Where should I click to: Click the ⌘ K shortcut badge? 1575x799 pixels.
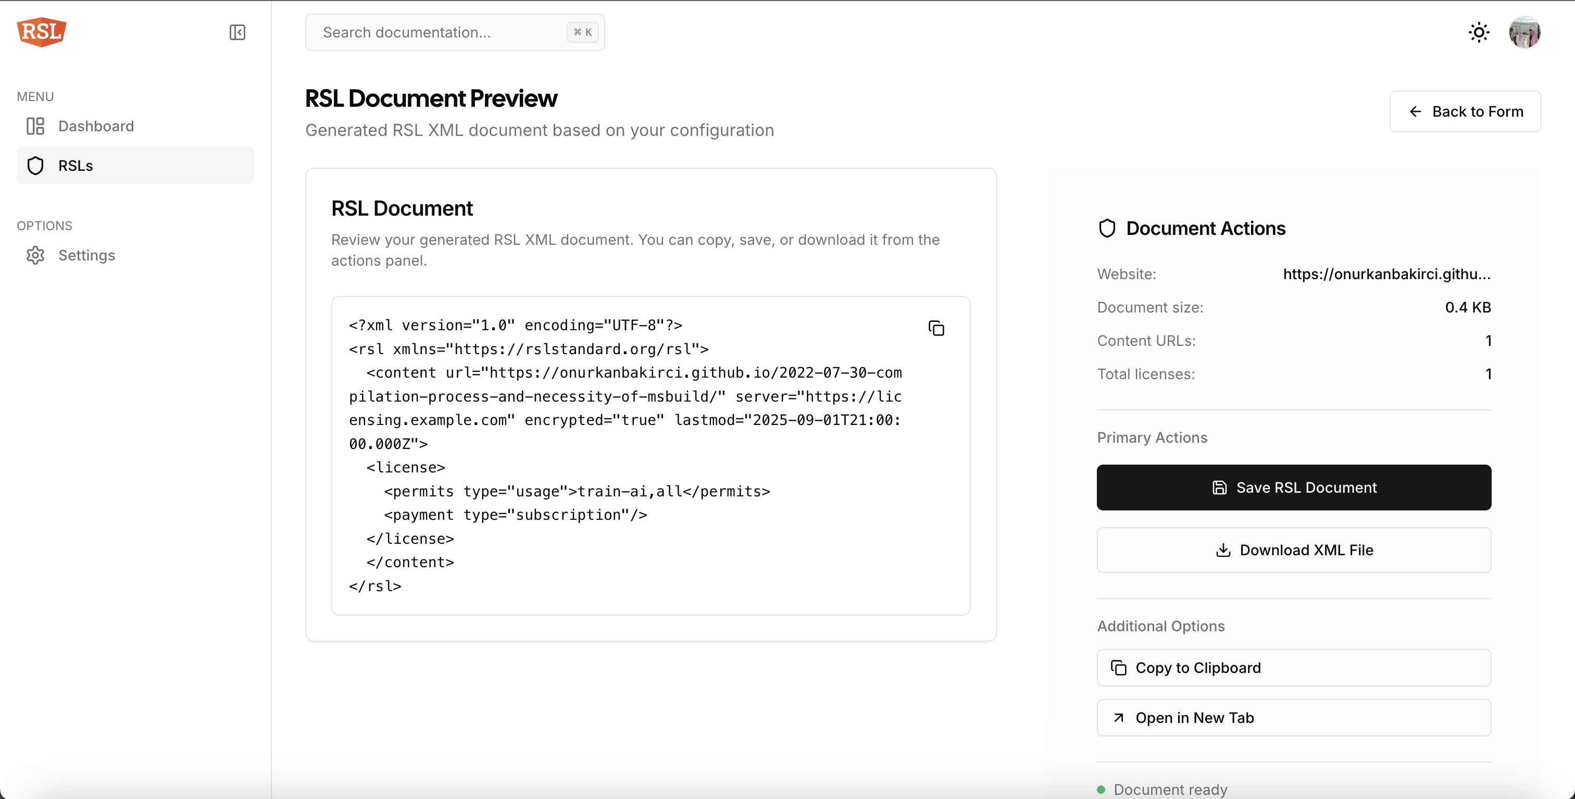click(582, 32)
